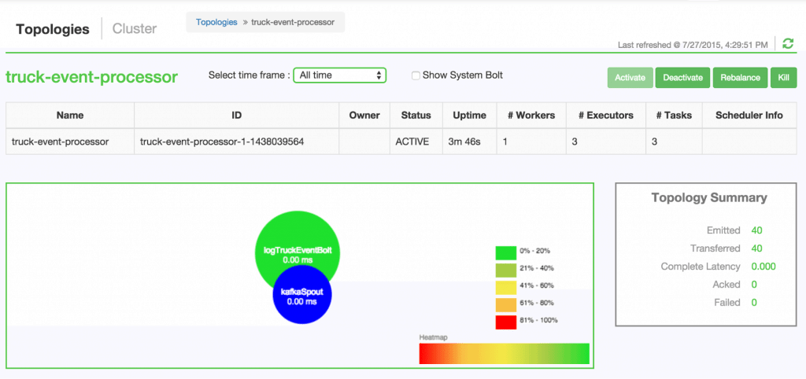The image size is (806, 379).
Task: Click the Emitted value 40 in summary
Action: pyautogui.click(x=757, y=230)
